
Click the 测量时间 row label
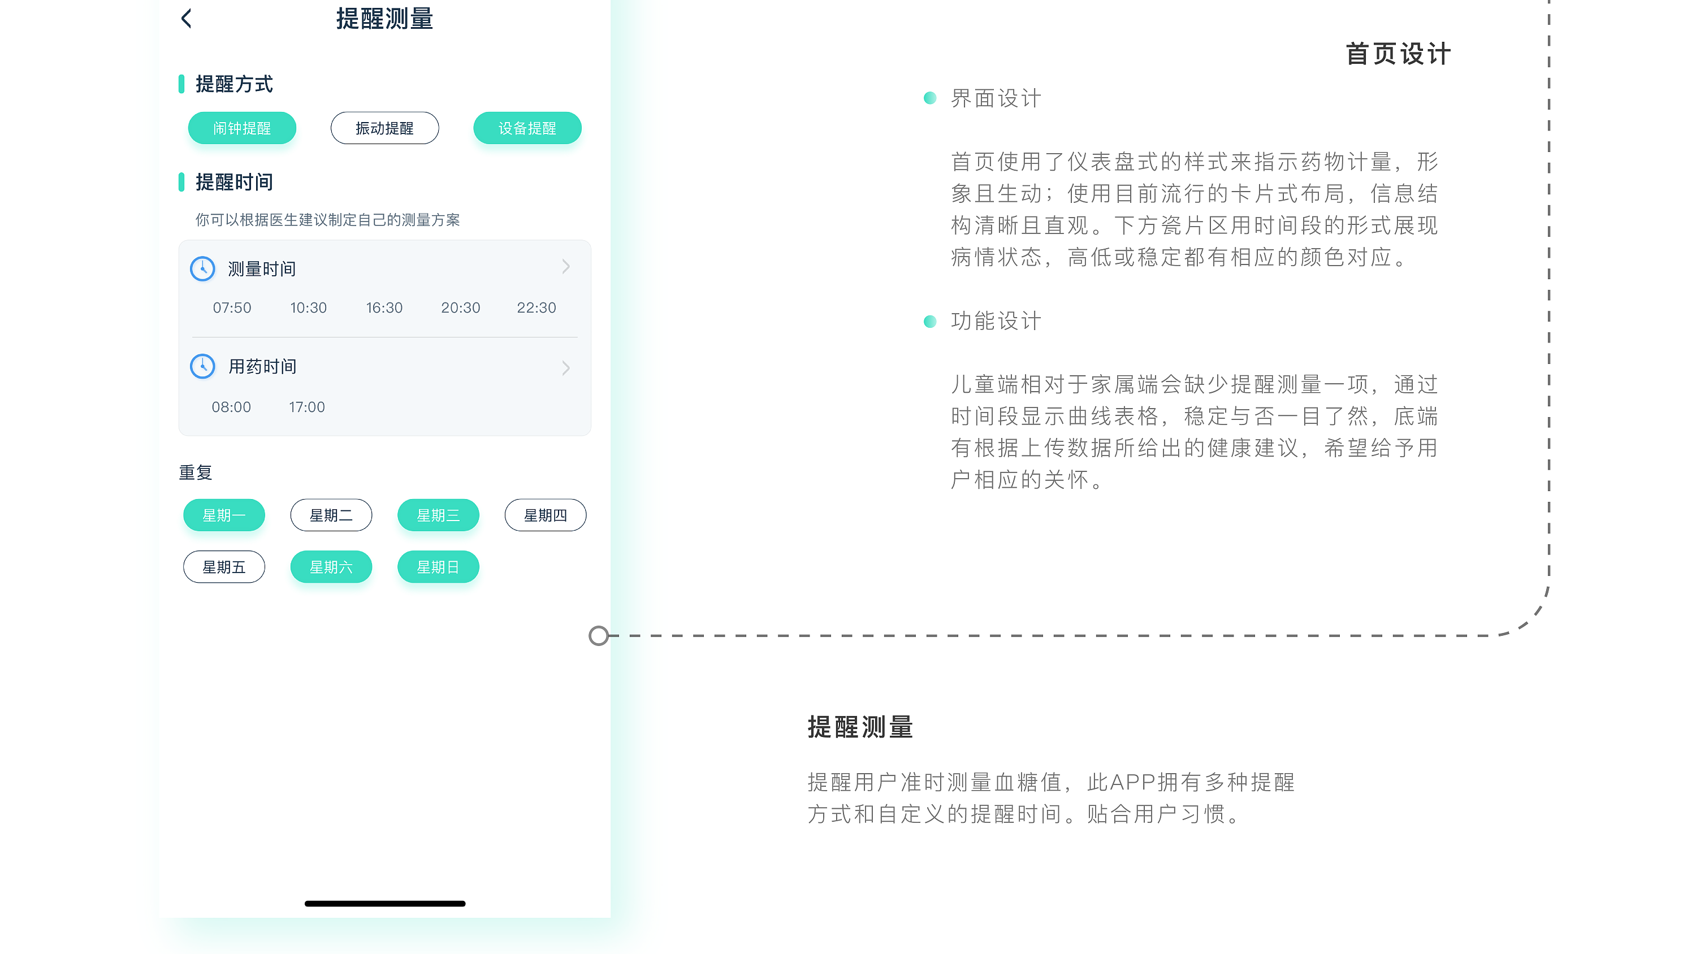coord(262,268)
